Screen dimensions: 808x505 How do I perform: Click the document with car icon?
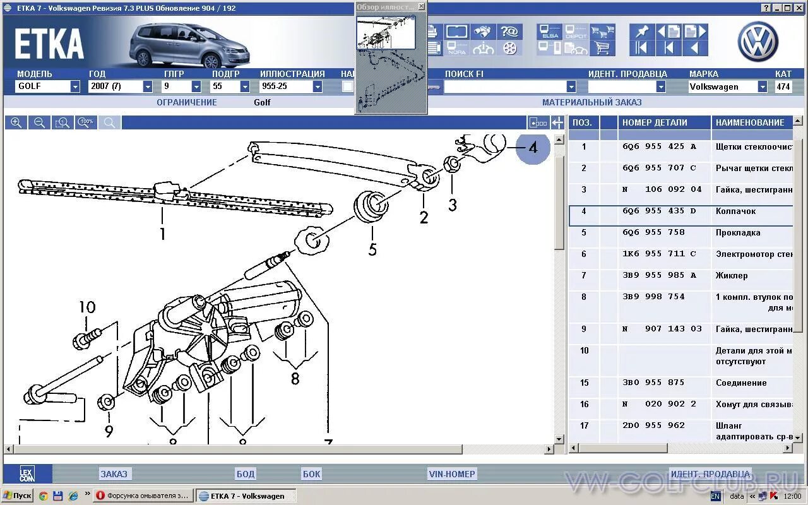(576, 48)
